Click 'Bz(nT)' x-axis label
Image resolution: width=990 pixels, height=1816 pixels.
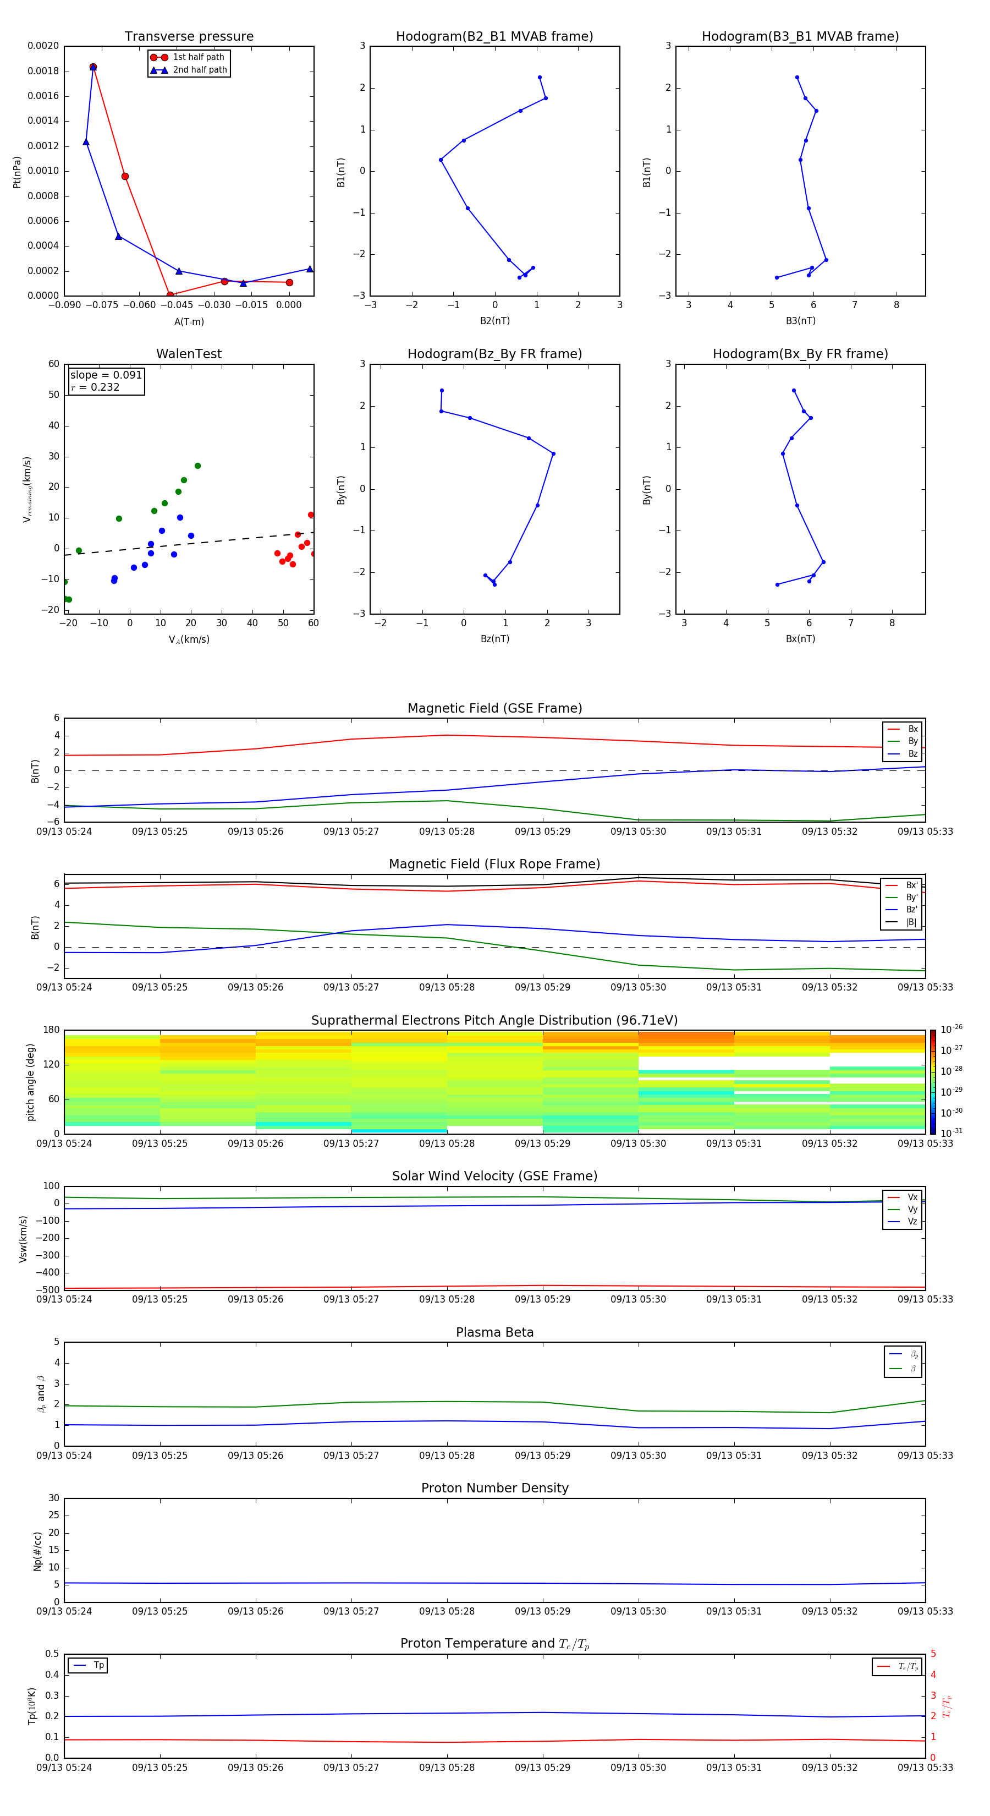[x=494, y=639]
